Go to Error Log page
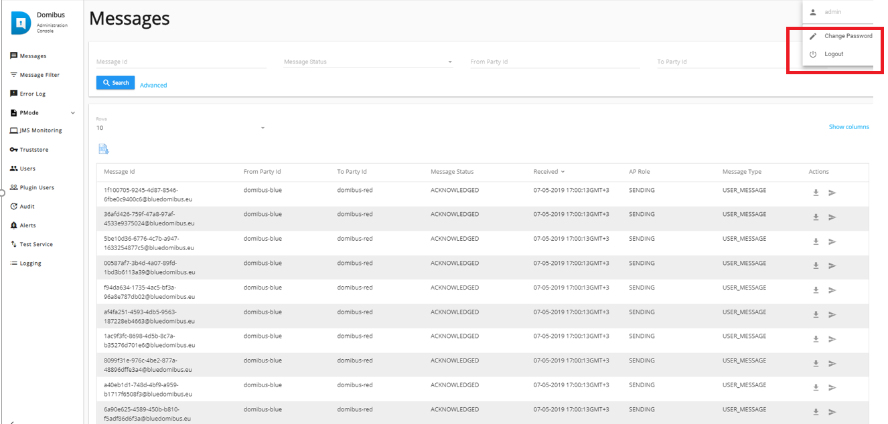 27,94
